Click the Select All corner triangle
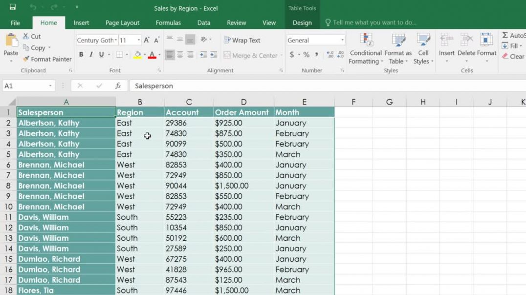 (12, 102)
